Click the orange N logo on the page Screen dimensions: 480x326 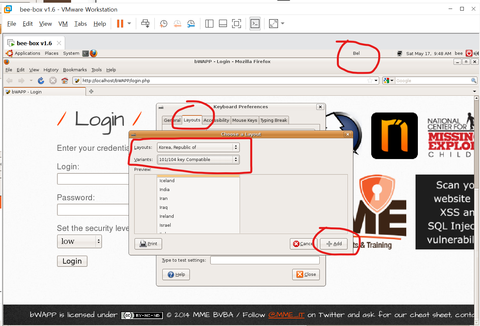(394, 136)
